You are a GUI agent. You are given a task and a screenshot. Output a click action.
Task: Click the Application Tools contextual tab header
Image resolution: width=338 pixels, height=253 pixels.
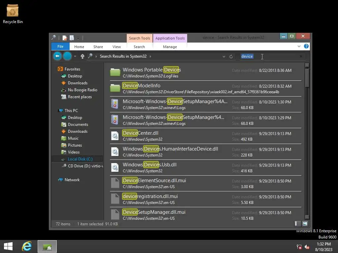point(170,38)
